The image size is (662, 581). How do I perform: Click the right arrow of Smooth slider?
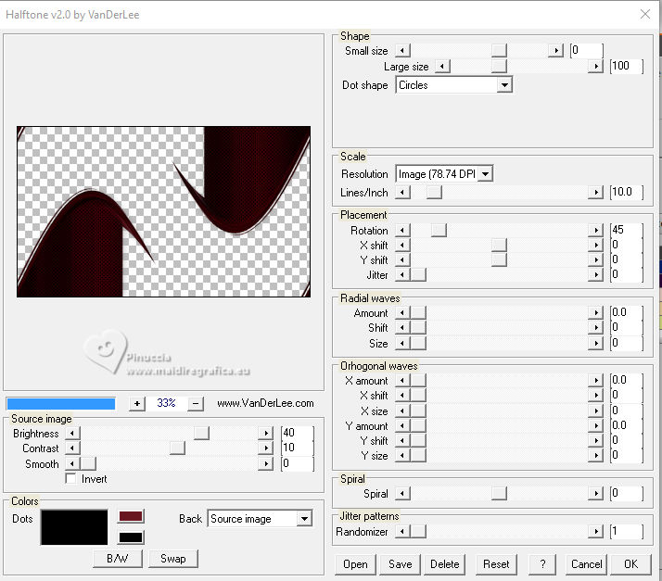[x=265, y=463]
